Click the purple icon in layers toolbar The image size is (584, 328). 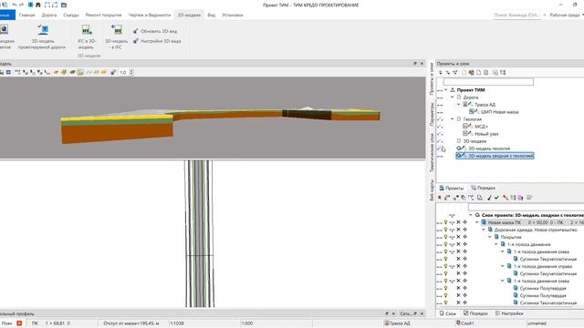[x=520, y=198]
